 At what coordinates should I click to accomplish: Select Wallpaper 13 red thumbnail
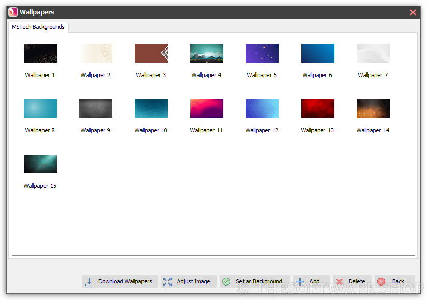point(318,109)
